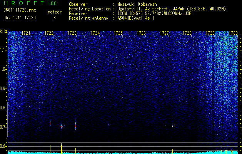242x154 pixels.
Task: Click the 0.9 kHz axis label
Action: [3, 89]
